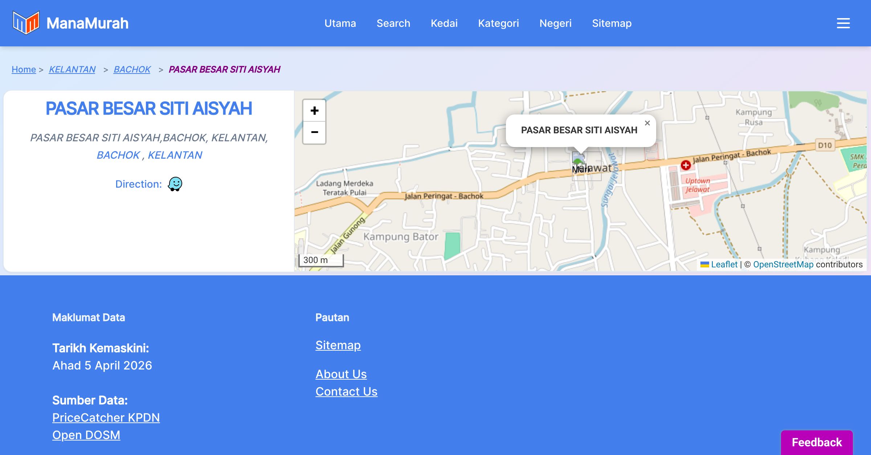Zoom in on the map
The height and width of the screenshot is (455, 871).
click(x=314, y=110)
